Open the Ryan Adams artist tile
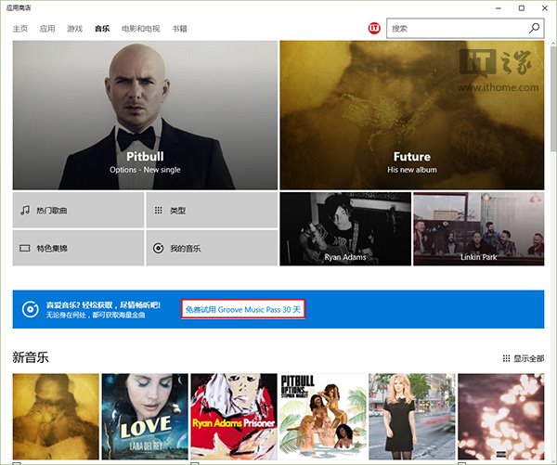 point(345,228)
